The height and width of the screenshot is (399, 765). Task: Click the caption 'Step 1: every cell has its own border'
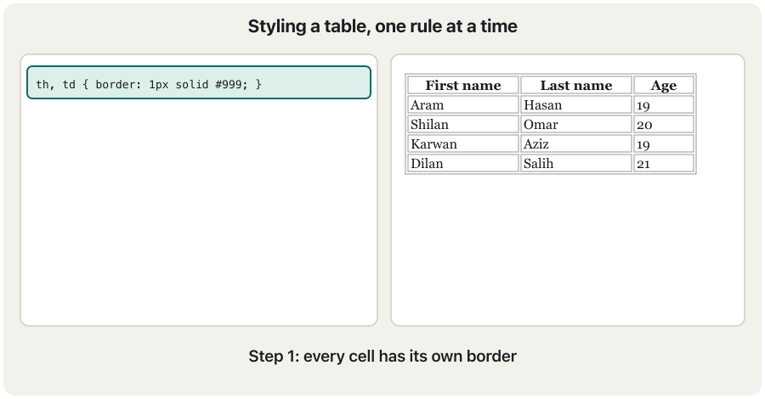(382, 356)
